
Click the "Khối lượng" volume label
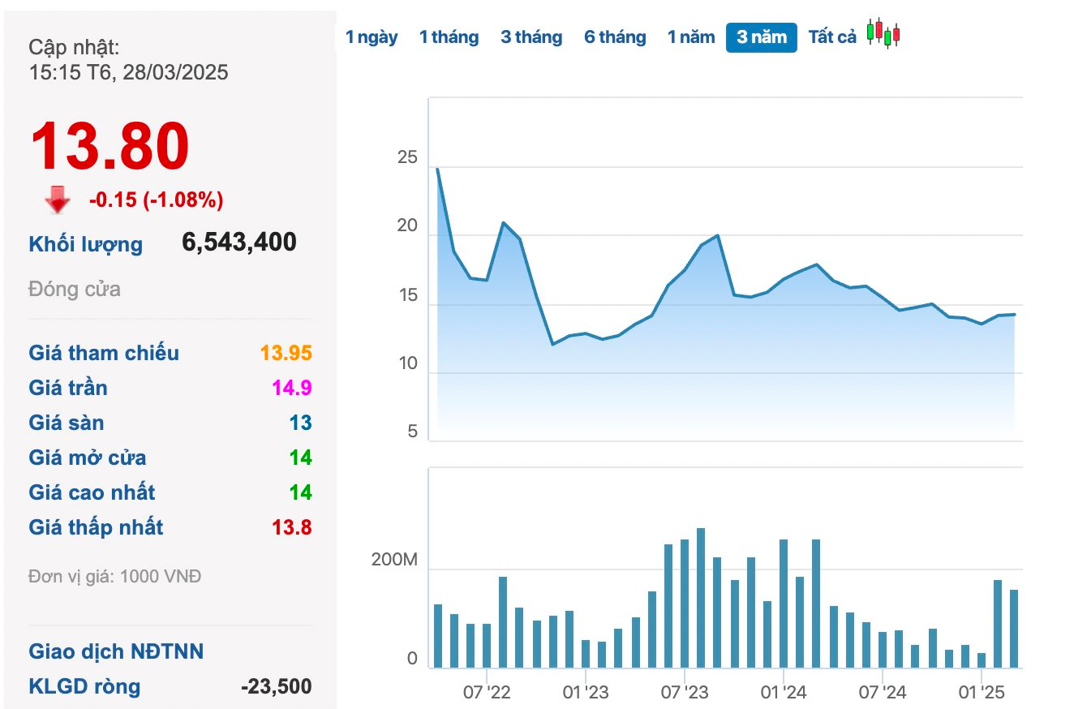(x=85, y=244)
